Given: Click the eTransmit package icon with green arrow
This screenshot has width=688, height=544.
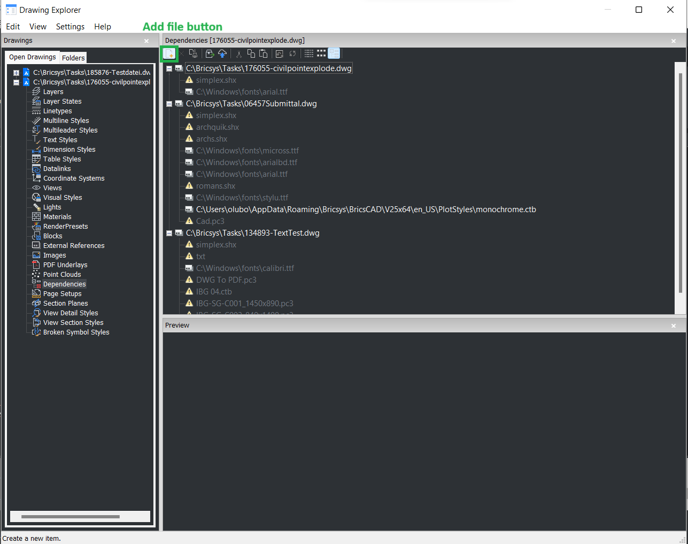Looking at the screenshot, I should tap(210, 53).
